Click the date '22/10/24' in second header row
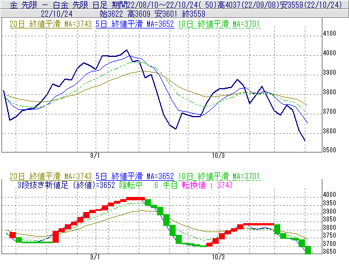This screenshot has height=265, width=349. (56, 14)
